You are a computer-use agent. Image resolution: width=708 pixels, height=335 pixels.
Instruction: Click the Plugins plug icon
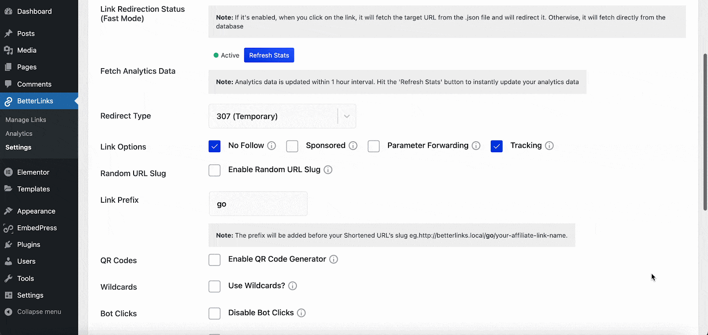pos(8,245)
